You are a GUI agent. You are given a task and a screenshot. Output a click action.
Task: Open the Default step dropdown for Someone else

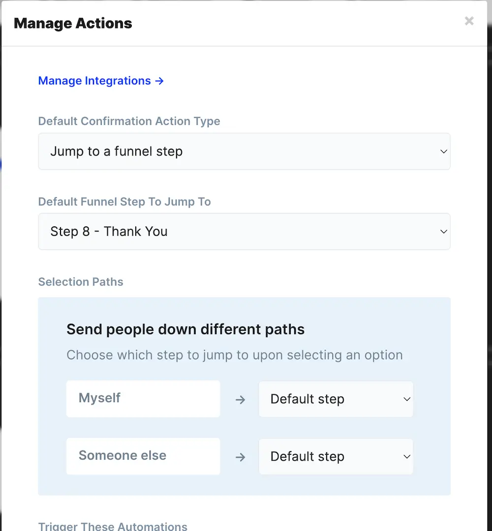(x=336, y=457)
